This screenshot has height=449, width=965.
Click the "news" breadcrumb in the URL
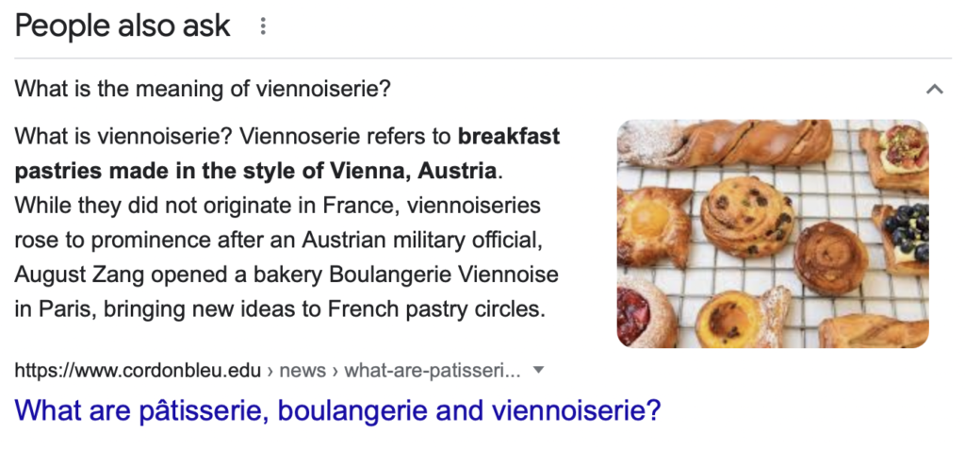click(x=303, y=371)
